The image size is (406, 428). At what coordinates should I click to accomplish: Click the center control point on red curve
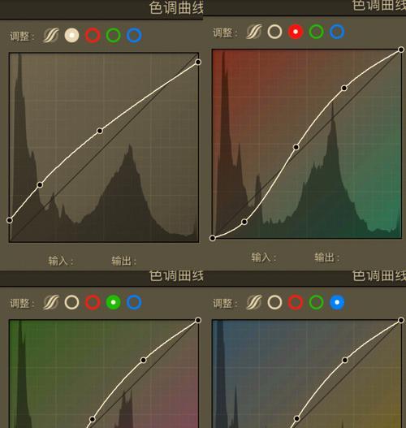tap(296, 147)
